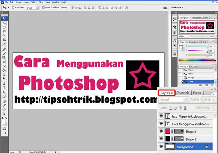Select the Eyedropper tool
Viewport: 218px width, 153px height.
pyautogui.click(x=4, y=106)
